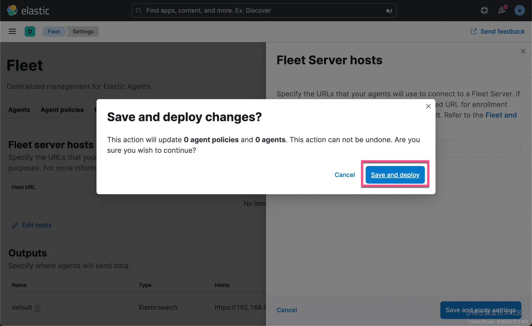Click the https://192.168 host cell

pyautogui.click(x=240, y=308)
